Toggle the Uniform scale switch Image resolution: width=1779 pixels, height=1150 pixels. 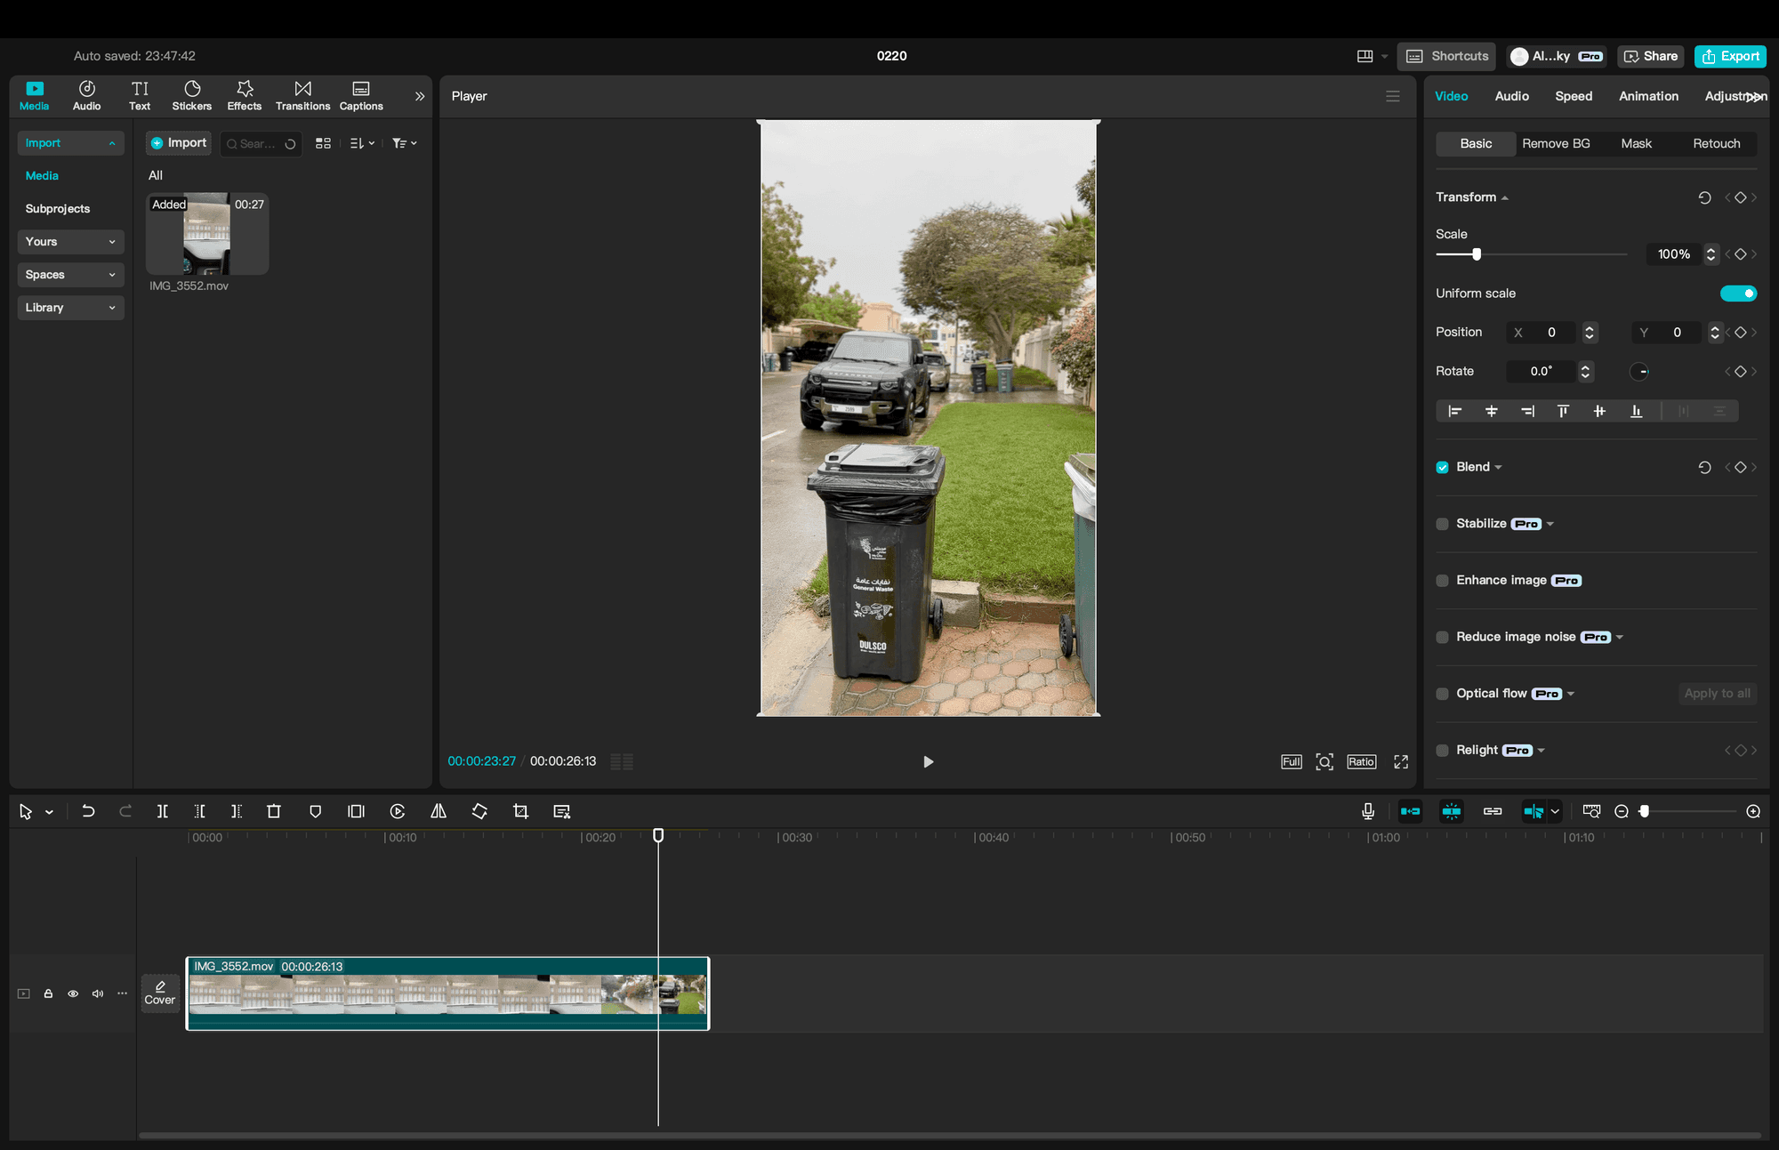click(x=1738, y=294)
